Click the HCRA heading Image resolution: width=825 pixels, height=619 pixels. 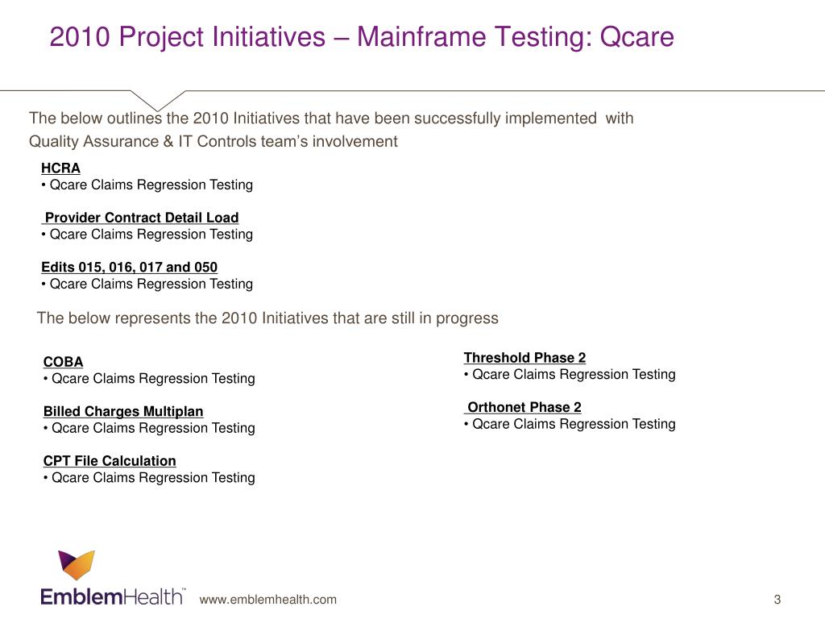pos(60,168)
